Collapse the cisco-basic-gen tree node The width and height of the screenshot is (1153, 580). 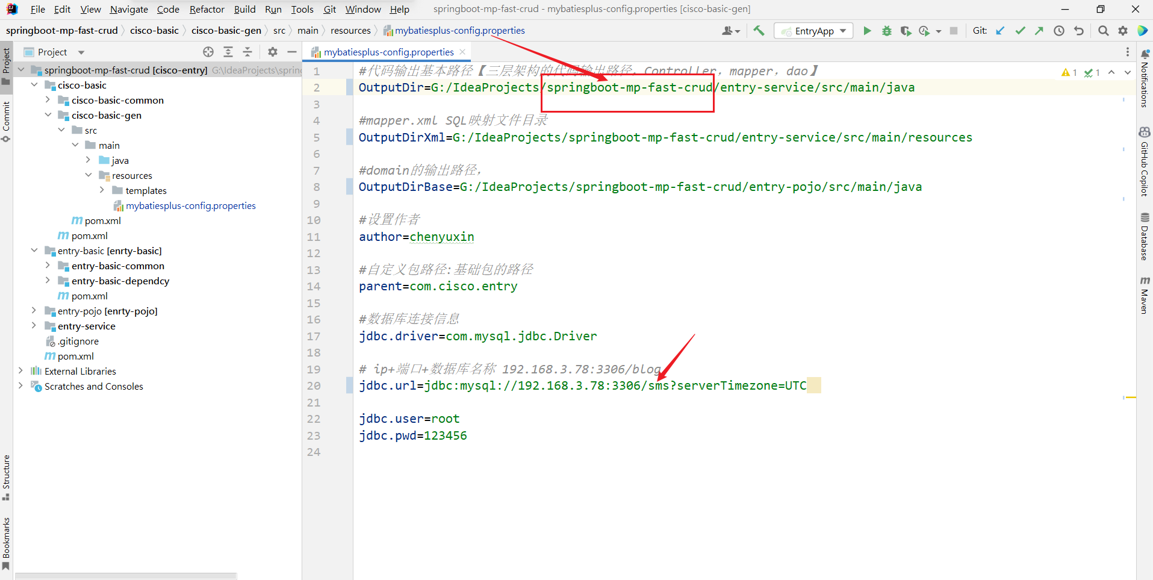pyautogui.click(x=48, y=115)
